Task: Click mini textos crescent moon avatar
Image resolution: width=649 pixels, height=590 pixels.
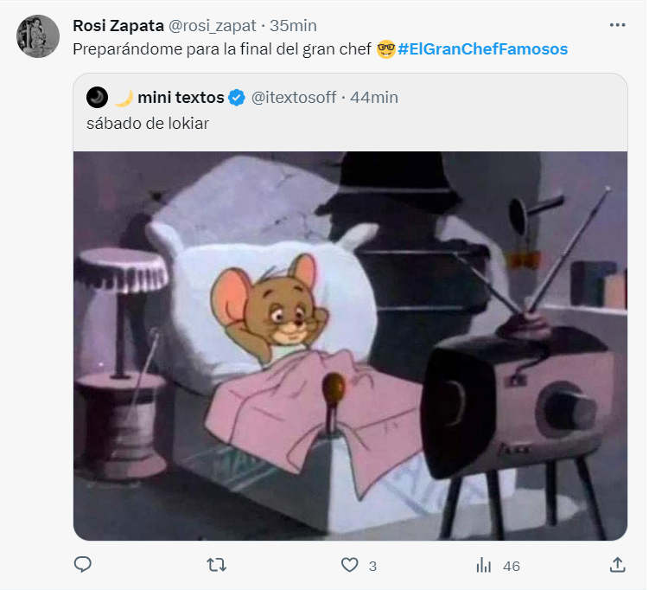Action: click(x=97, y=97)
